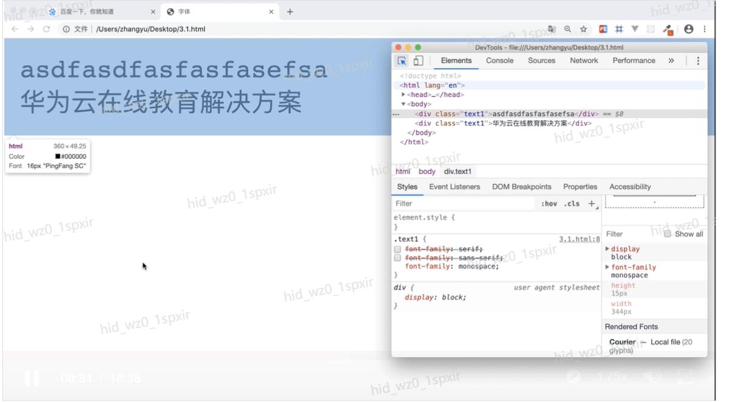Select body in the DOM breadcrumb
Viewport: 730px width, 402px height.
pos(427,172)
